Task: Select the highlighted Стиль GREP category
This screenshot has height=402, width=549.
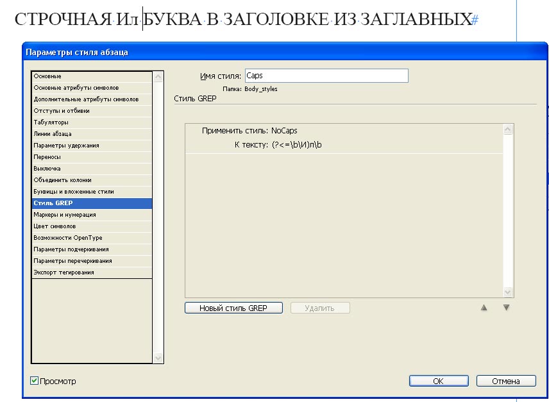Action: point(92,203)
